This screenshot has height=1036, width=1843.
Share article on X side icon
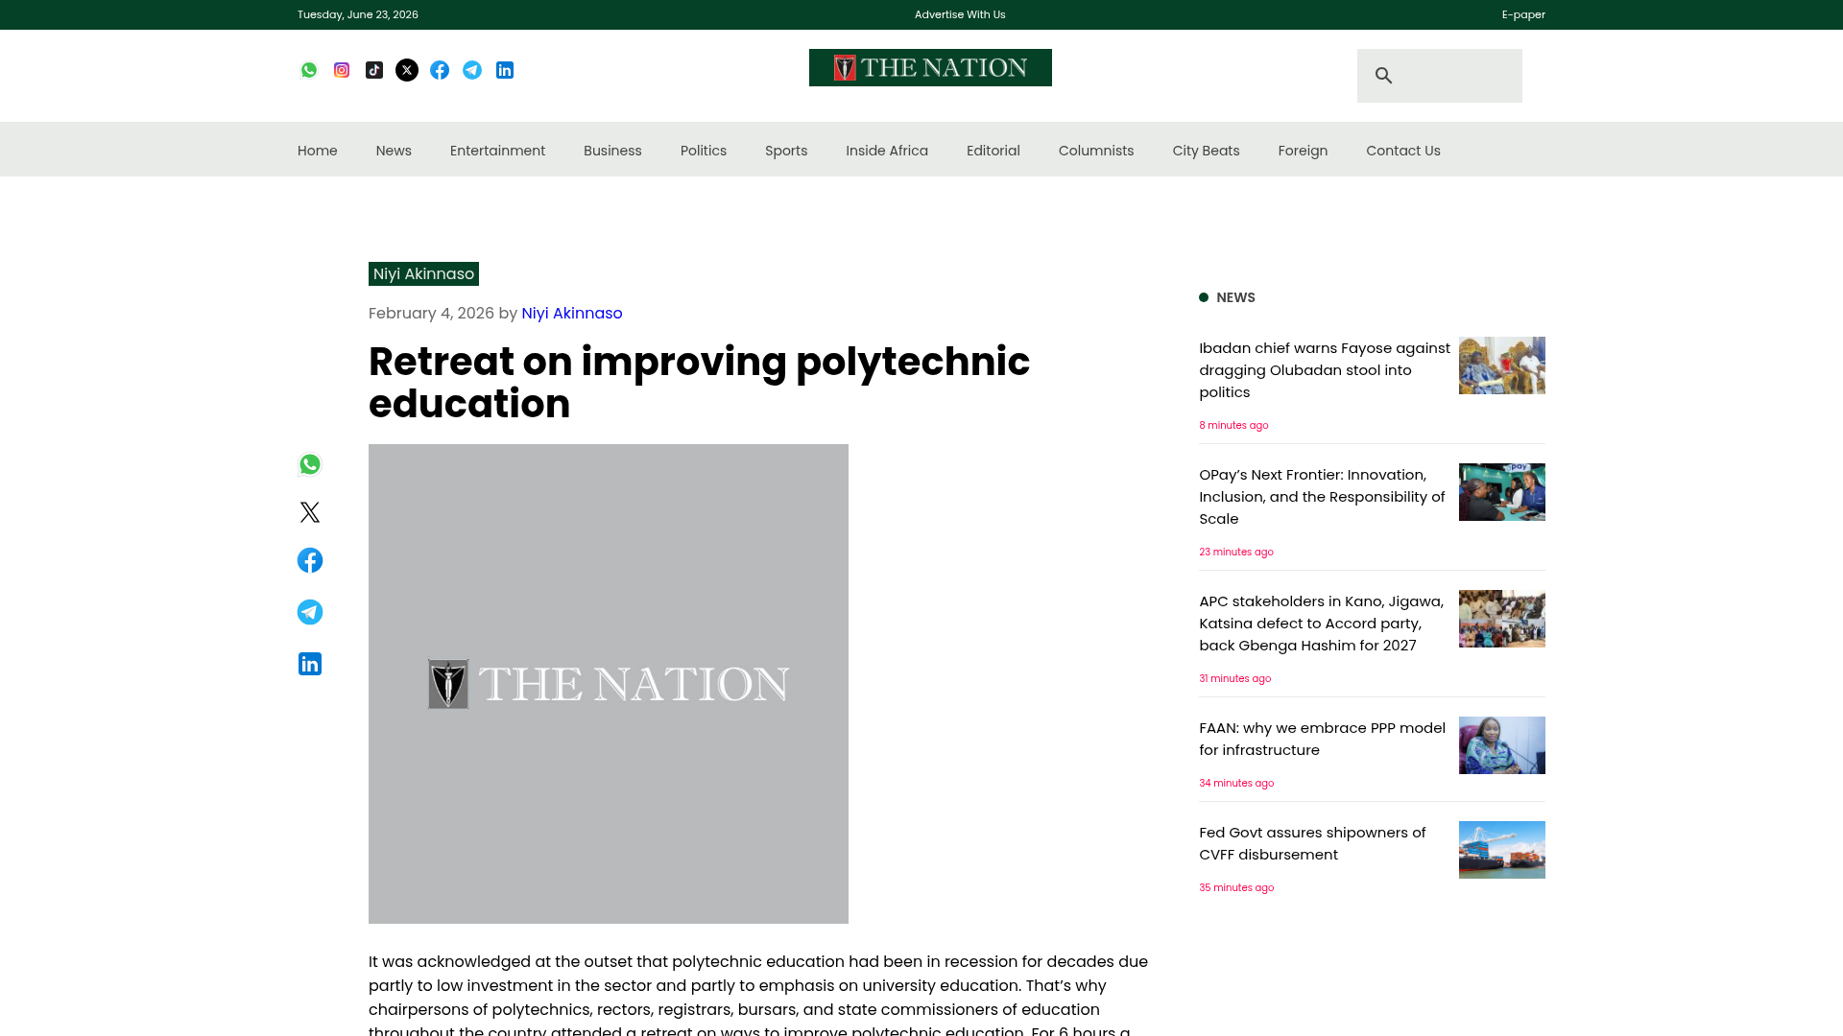(x=310, y=512)
